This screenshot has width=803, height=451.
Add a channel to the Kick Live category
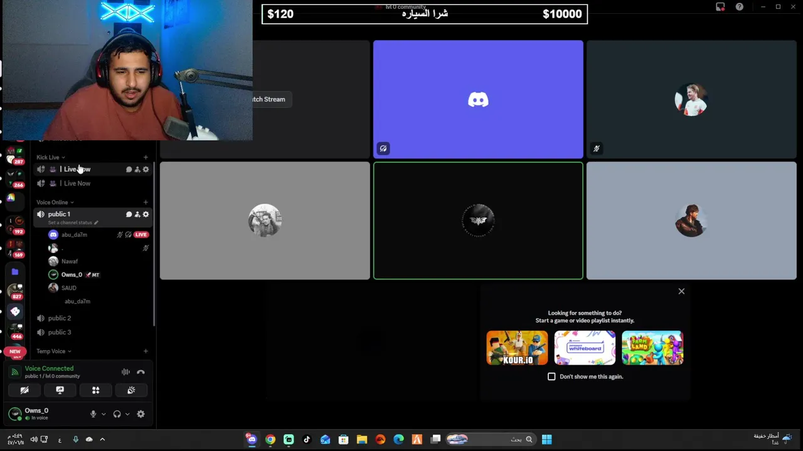[x=146, y=157]
